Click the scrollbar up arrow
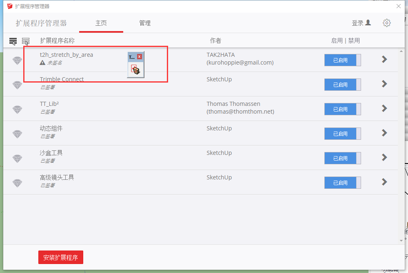The width and height of the screenshot is (408, 273). (401, 51)
